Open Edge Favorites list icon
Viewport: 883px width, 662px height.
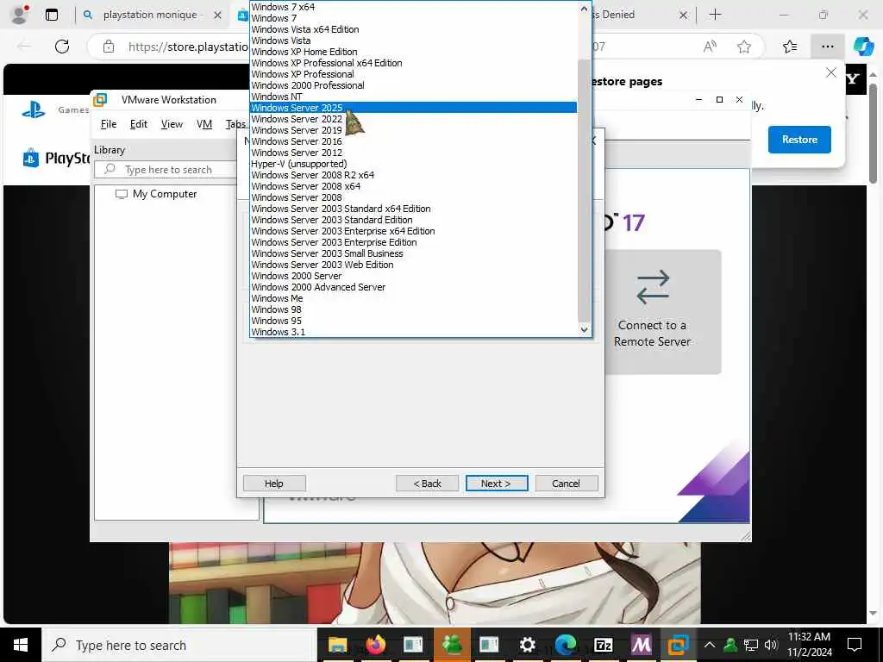(790, 47)
